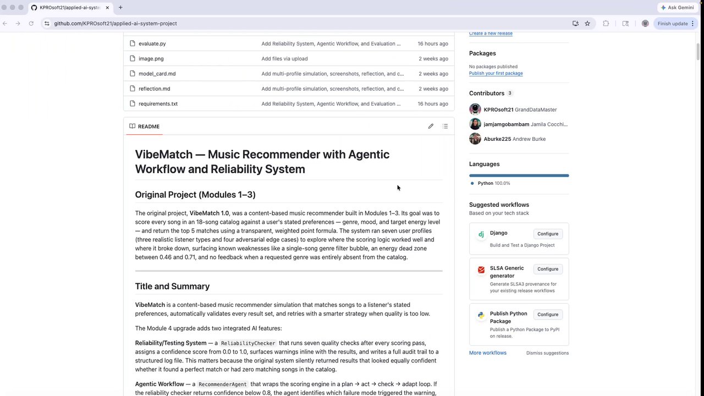
Task: Click the 'ReliabilityChecker' code text
Action: (x=248, y=343)
